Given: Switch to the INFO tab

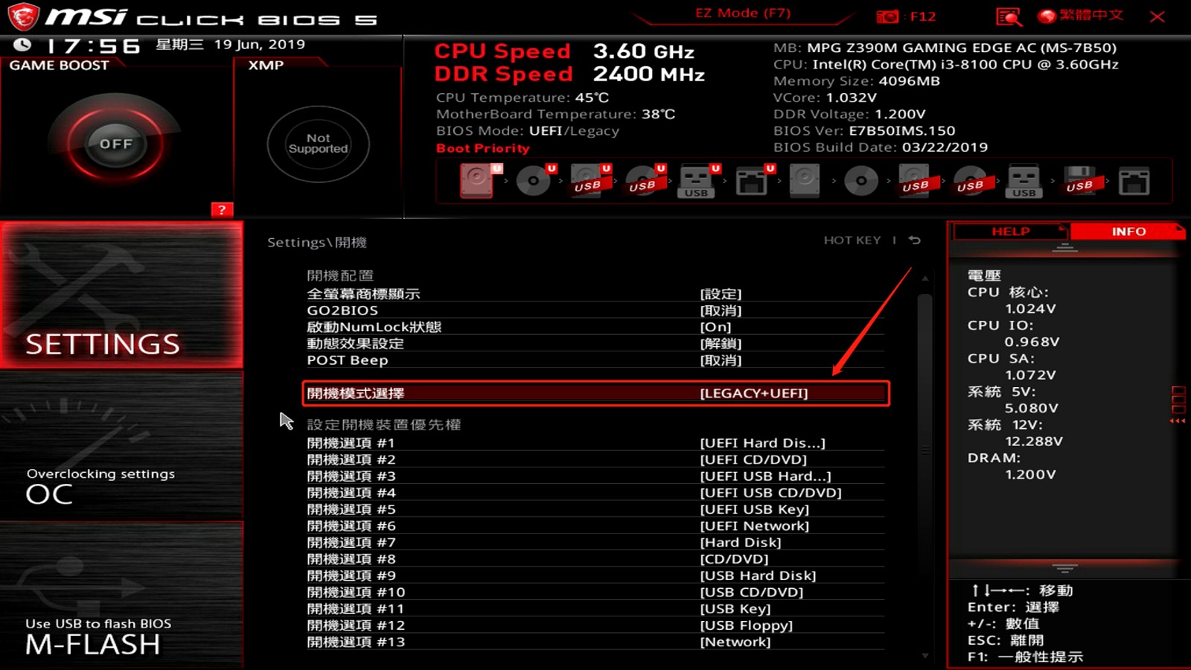Looking at the screenshot, I should coord(1128,232).
